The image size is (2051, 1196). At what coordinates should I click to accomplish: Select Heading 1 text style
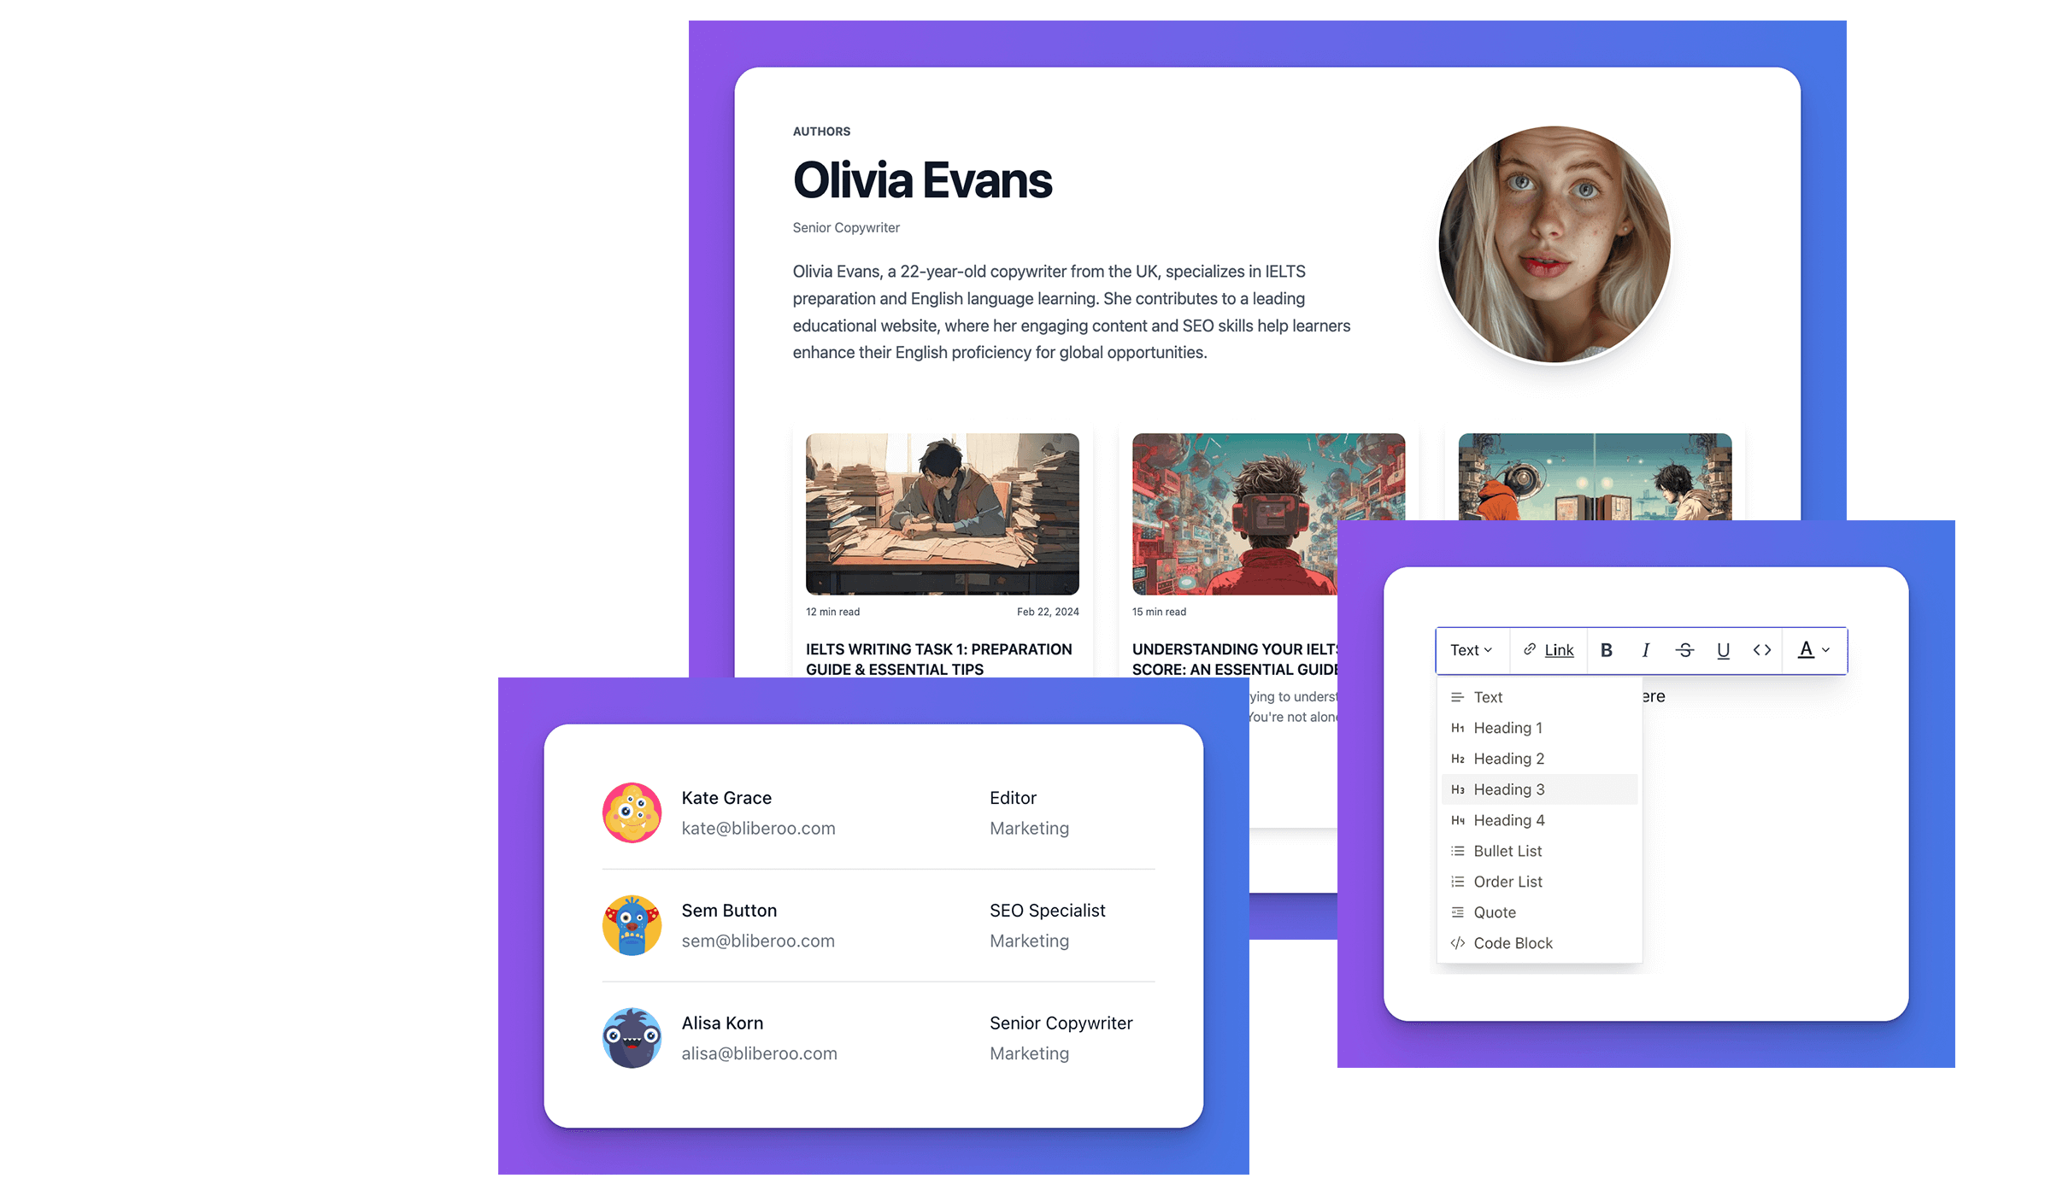point(1508,728)
